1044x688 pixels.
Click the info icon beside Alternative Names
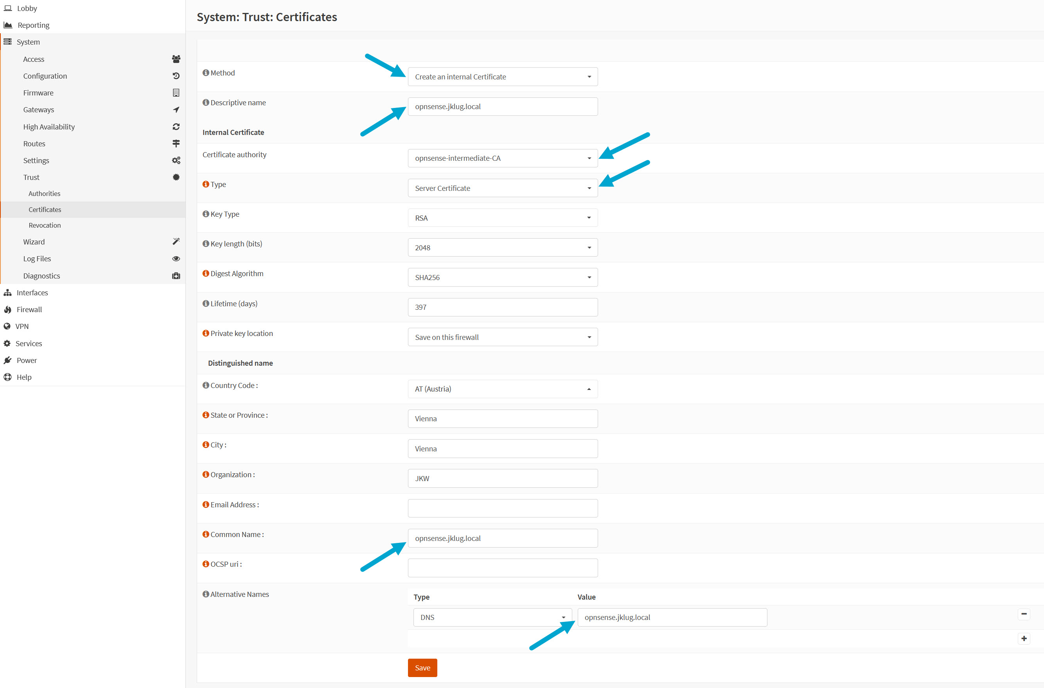coord(205,594)
